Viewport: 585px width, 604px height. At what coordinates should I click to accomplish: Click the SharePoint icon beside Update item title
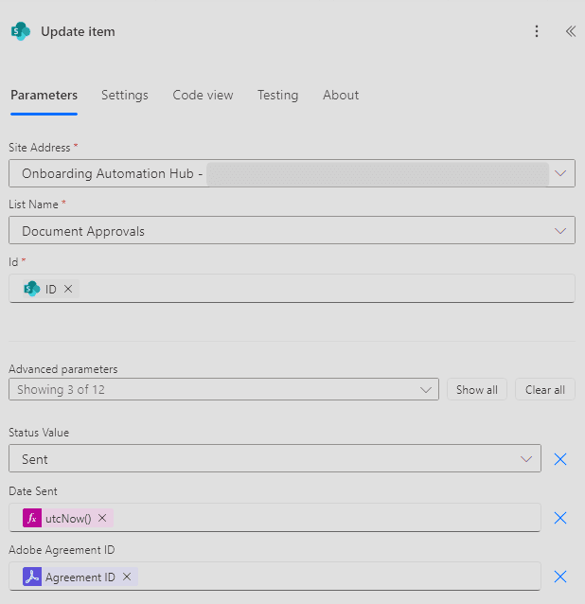[21, 31]
